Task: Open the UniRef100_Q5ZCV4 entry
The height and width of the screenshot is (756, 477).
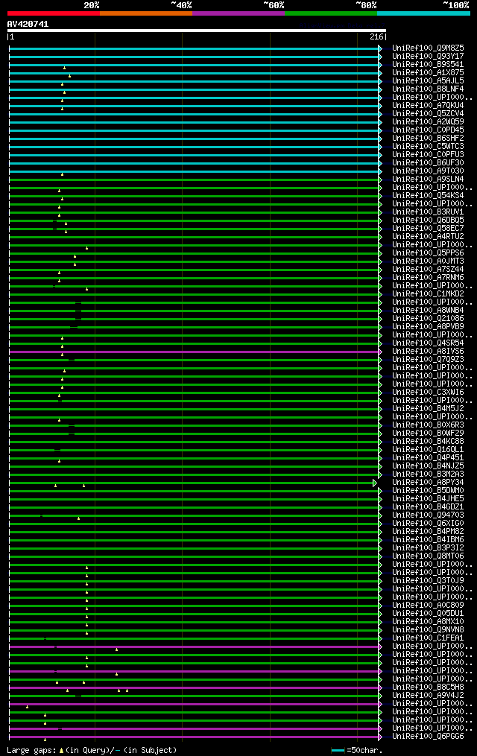Action: [428, 114]
